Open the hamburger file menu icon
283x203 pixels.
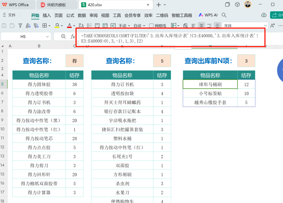4,15
